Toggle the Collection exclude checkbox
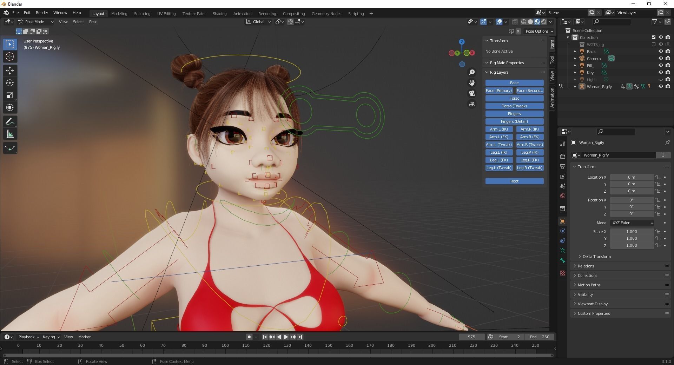The width and height of the screenshot is (674, 365). [654, 38]
